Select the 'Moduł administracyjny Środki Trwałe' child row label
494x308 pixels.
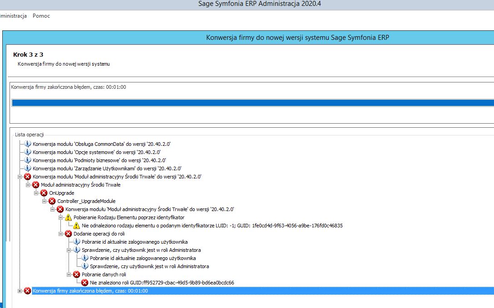point(81,185)
